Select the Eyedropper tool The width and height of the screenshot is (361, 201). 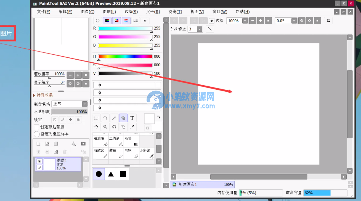(132, 127)
